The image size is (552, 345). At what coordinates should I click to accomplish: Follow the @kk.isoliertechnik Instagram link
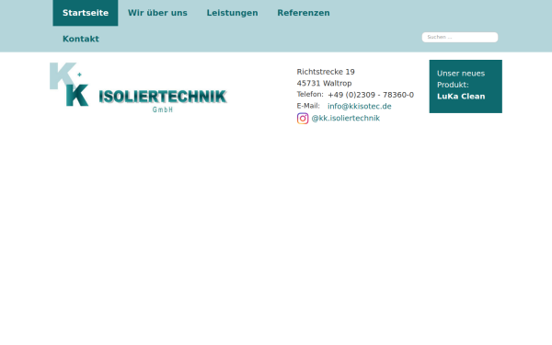(x=345, y=119)
